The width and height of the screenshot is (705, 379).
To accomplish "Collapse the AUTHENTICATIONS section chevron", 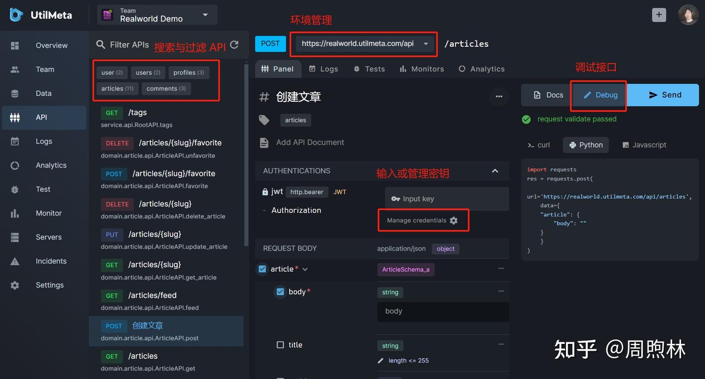I will [495, 171].
